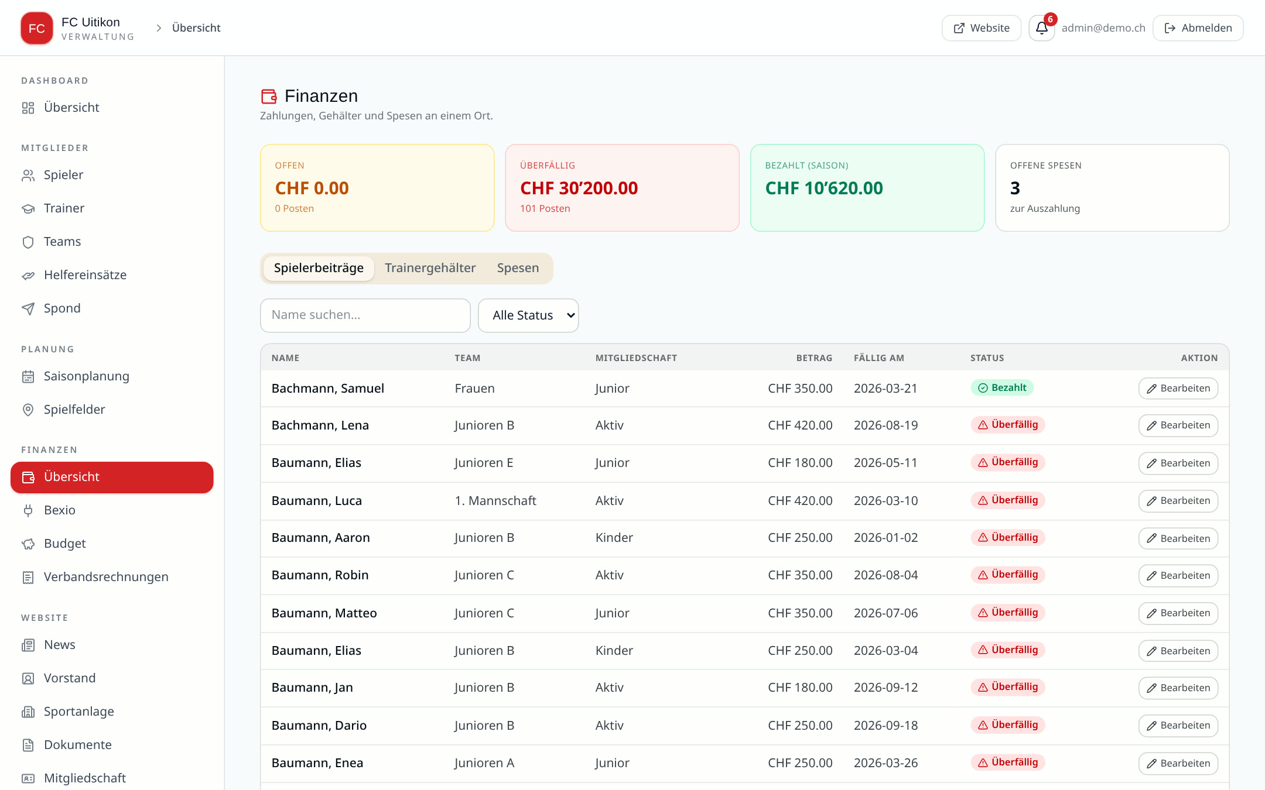Open Trainer in the sidebar
The height and width of the screenshot is (790, 1265).
112,208
